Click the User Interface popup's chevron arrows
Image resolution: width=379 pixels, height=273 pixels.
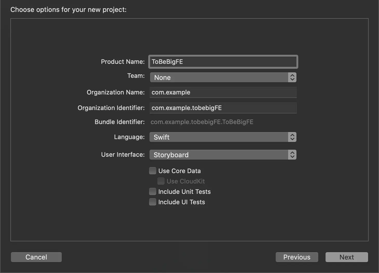pos(292,155)
